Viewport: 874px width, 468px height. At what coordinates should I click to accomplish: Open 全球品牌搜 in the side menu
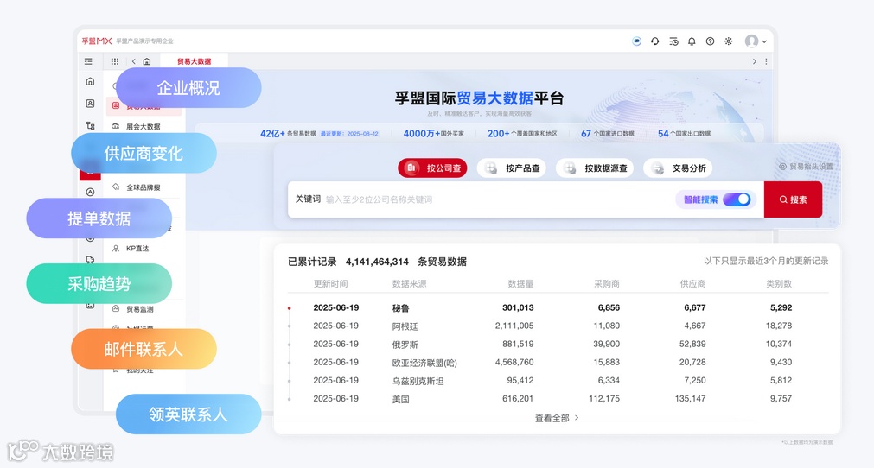143,187
